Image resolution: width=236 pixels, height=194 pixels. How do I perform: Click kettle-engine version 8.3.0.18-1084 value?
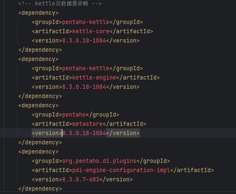pyautogui.click(x=84, y=87)
